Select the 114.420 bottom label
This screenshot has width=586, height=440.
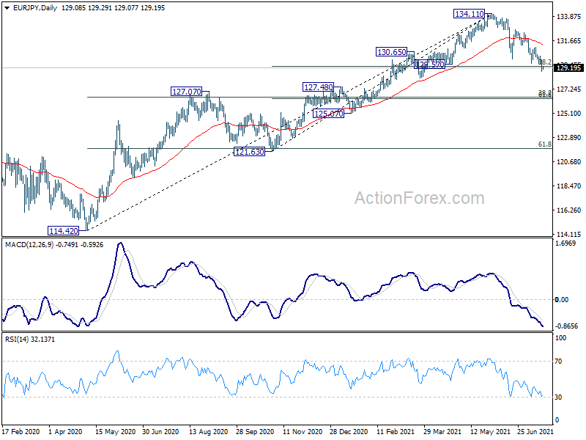pyautogui.click(x=64, y=231)
